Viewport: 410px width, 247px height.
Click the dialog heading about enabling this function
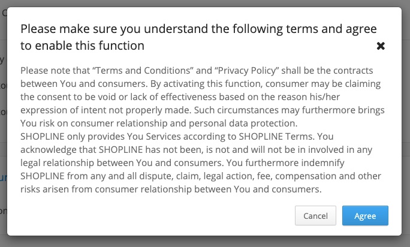[199, 37]
